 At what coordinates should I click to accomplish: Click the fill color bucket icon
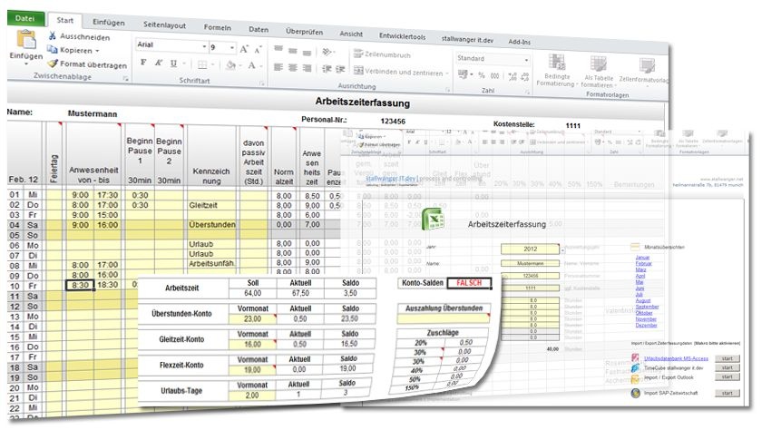pyautogui.click(x=230, y=65)
